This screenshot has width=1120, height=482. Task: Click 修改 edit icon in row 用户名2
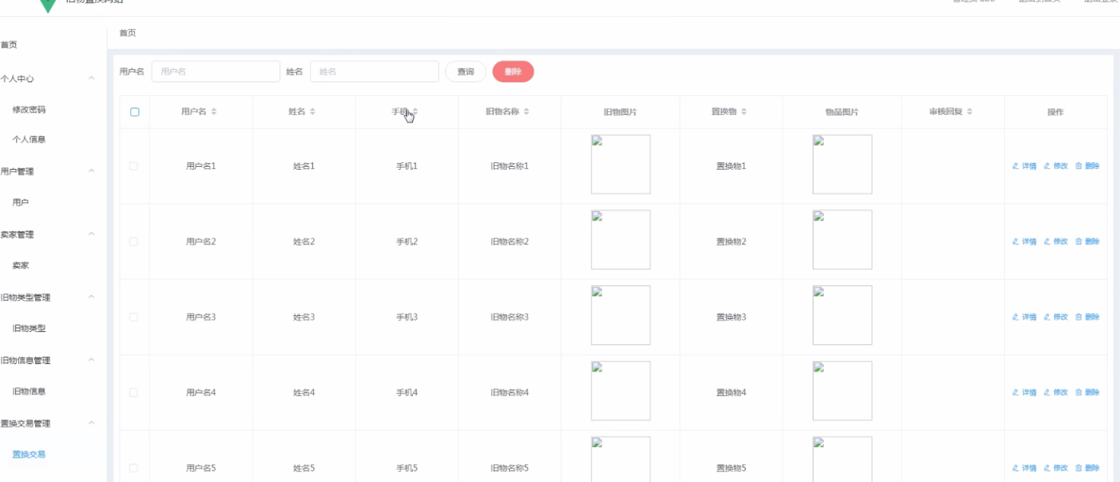pos(1047,241)
